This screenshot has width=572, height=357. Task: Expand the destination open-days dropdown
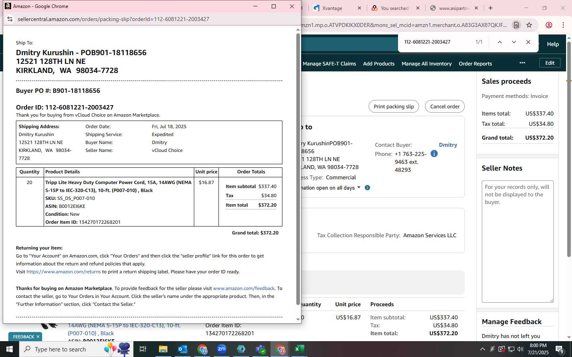click(x=359, y=187)
